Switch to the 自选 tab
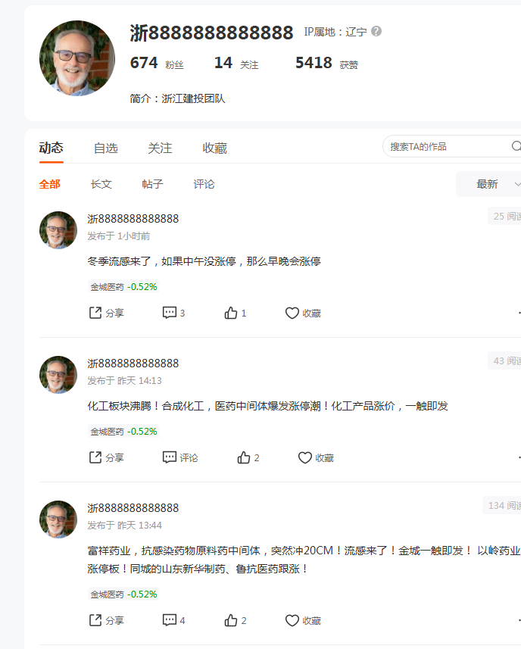 tap(106, 148)
